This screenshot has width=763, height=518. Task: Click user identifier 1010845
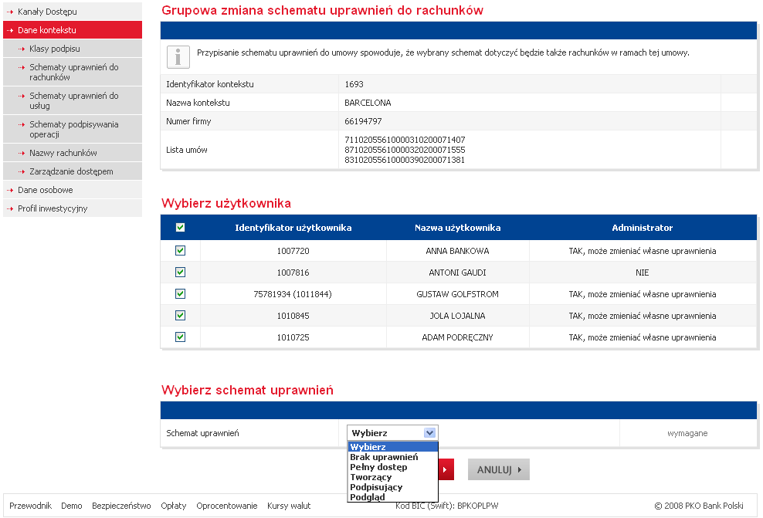coord(293,316)
